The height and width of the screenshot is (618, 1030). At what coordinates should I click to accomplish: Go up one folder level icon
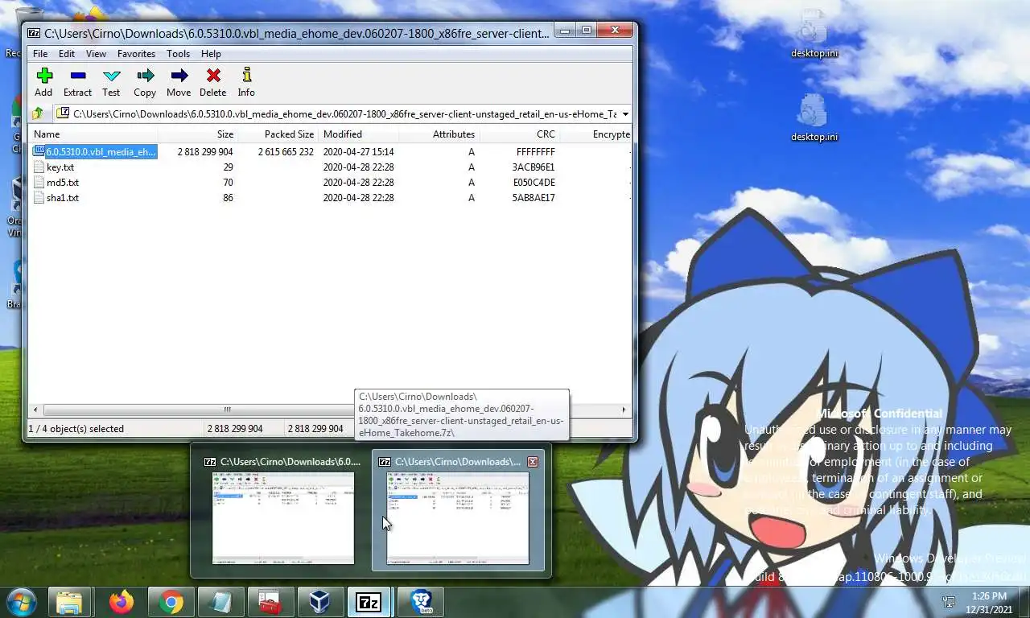pos(38,114)
